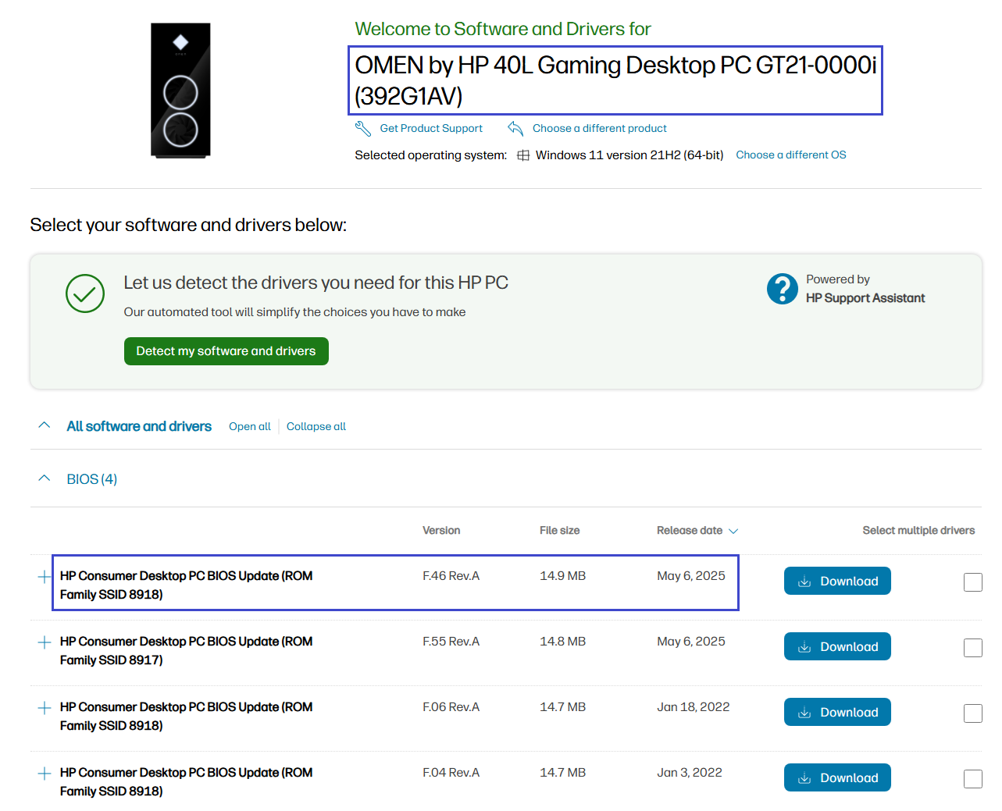Click the back-arrow icon for different product
The width and height of the screenshot is (1002, 811).
pyautogui.click(x=515, y=128)
